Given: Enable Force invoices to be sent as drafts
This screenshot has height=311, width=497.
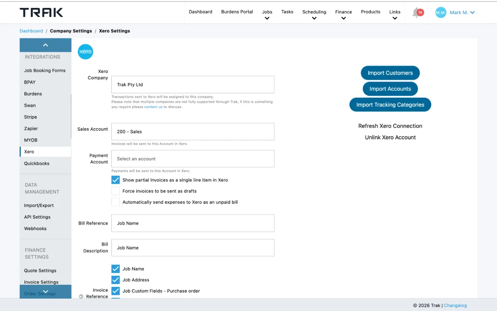Looking at the screenshot, I should [116, 191].
